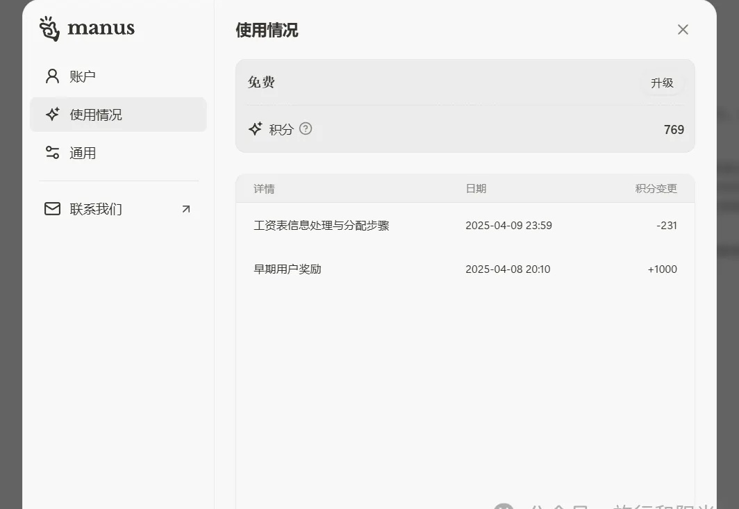Click the +1000 credit change value
The height and width of the screenshot is (509, 739).
point(662,269)
